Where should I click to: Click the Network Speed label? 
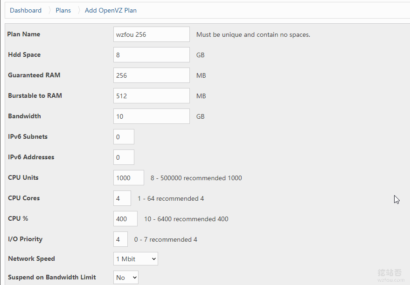tap(31, 258)
